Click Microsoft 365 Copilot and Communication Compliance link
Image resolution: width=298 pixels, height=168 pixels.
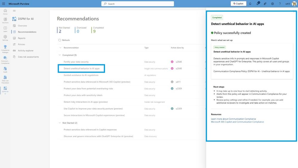coord(237,122)
